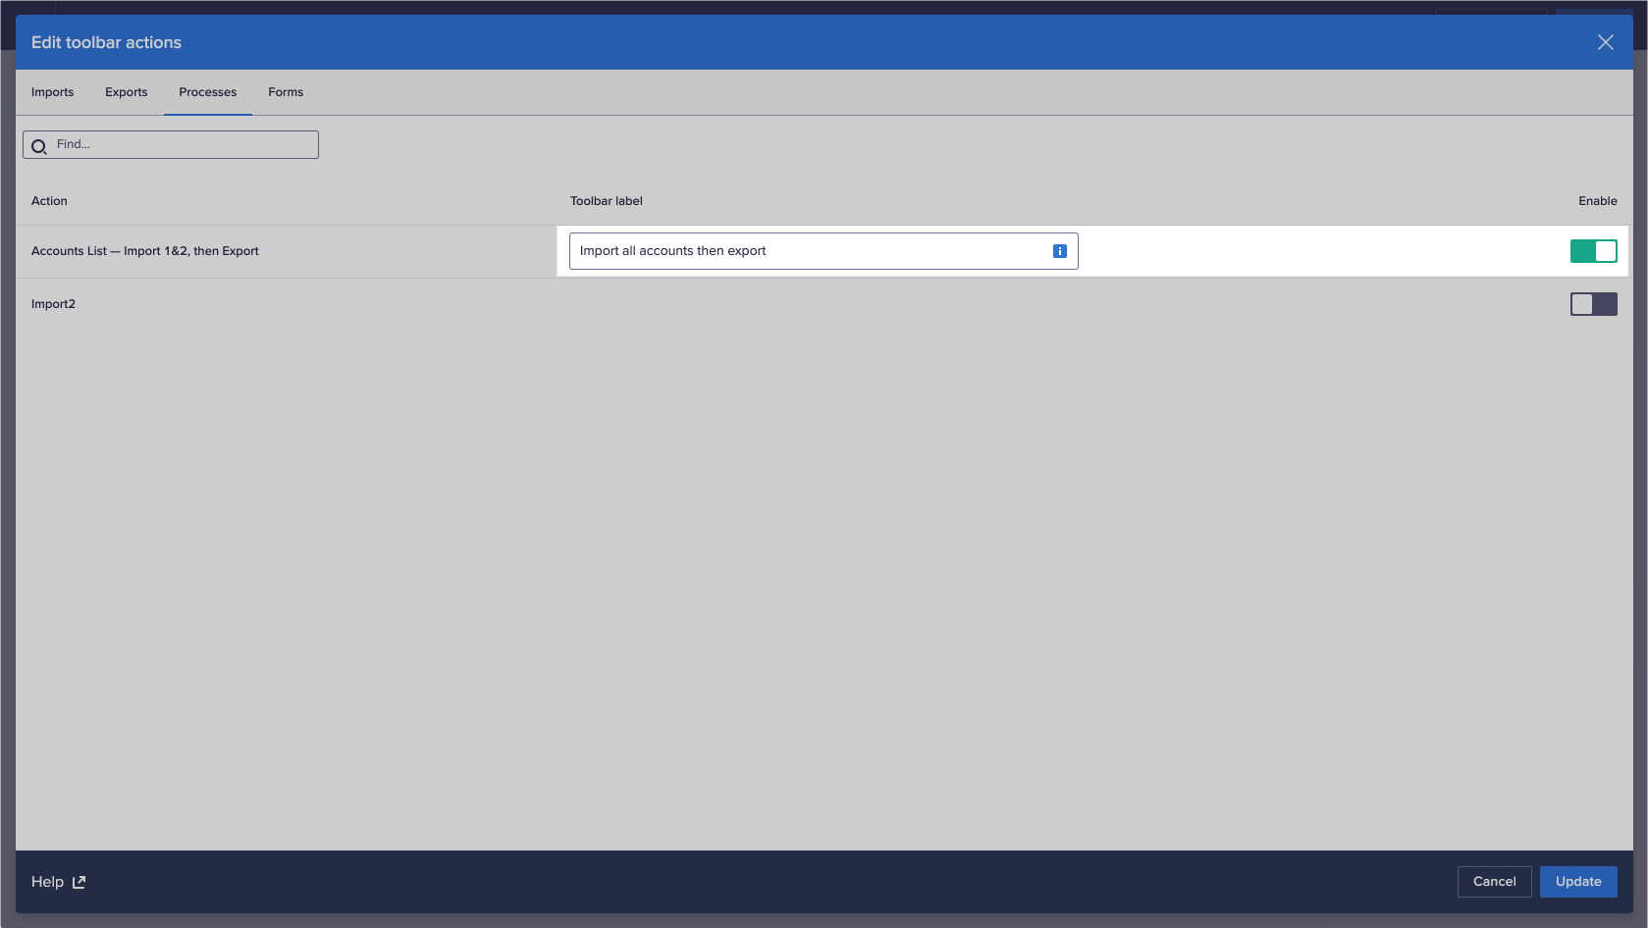Click the info icon inside the toolbar label field
This screenshot has height=928, width=1648.
[x=1059, y=251]
